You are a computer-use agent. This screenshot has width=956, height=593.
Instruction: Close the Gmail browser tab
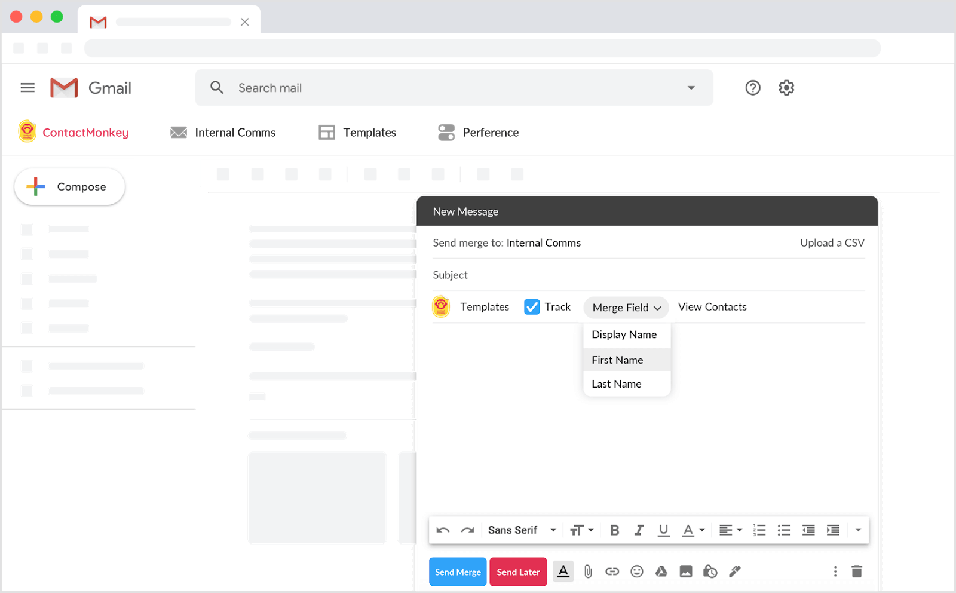(x=244, y=22)
